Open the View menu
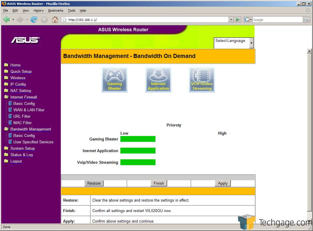Image resolution: width=313 pixels, height=231 pixels. pos(26,10)
